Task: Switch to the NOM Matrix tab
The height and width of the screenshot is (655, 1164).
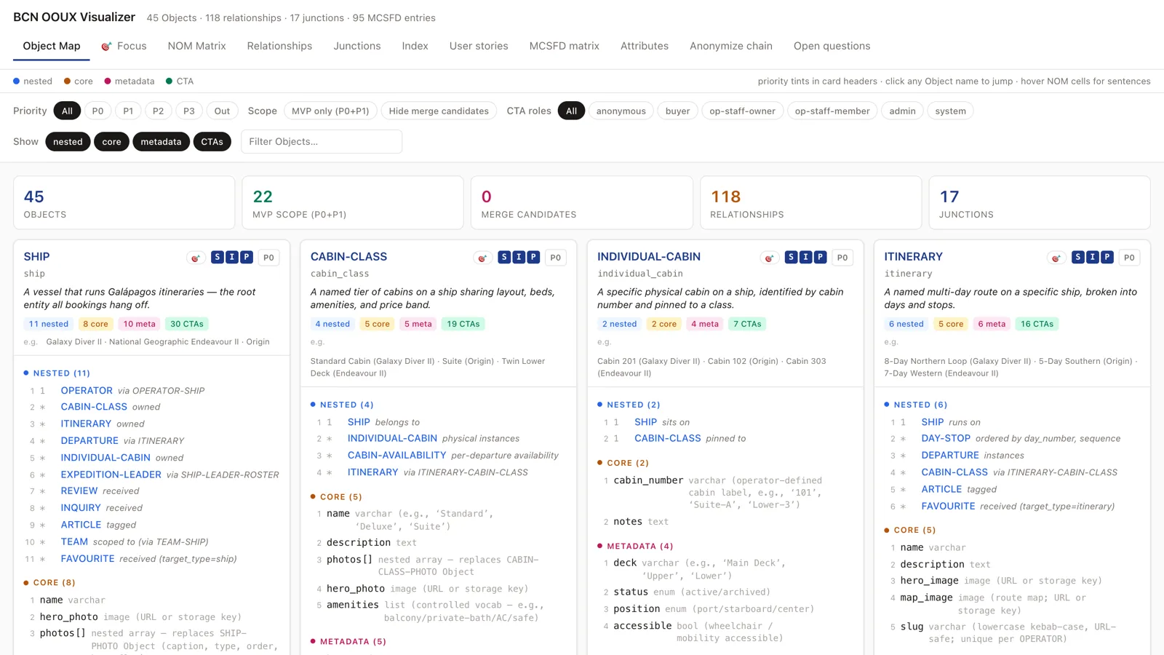Action: pos(196,46)
